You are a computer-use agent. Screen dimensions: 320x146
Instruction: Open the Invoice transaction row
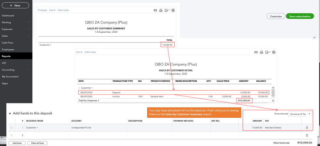click(174, 96)
